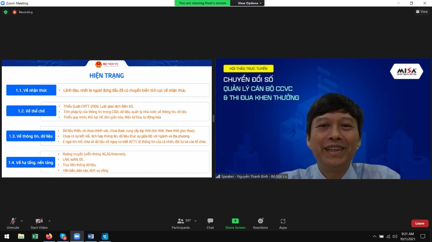The width and height of the screenshot is (432, 242).
Task: Open the Reactions menu
Action: [x=260, y=223]
